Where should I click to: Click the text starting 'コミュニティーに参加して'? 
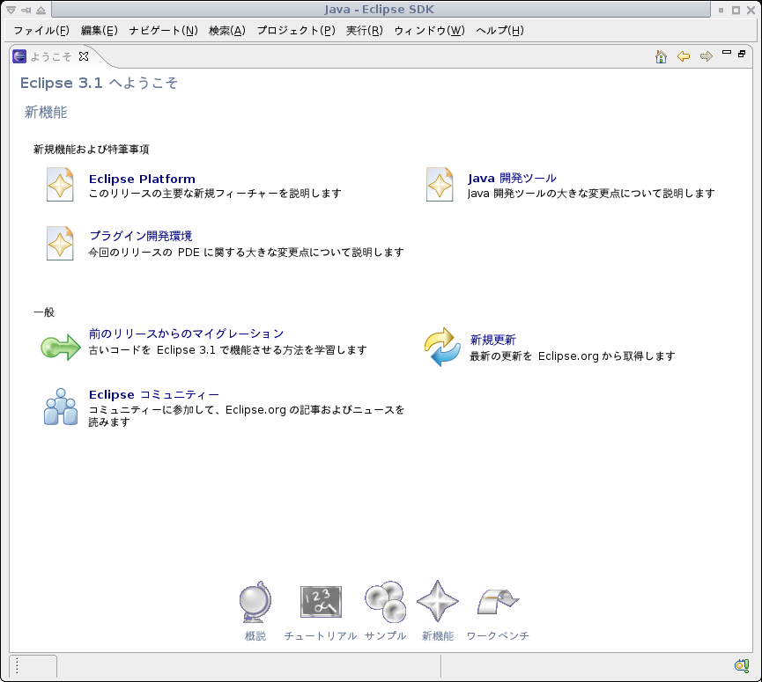tap(247, 416)
